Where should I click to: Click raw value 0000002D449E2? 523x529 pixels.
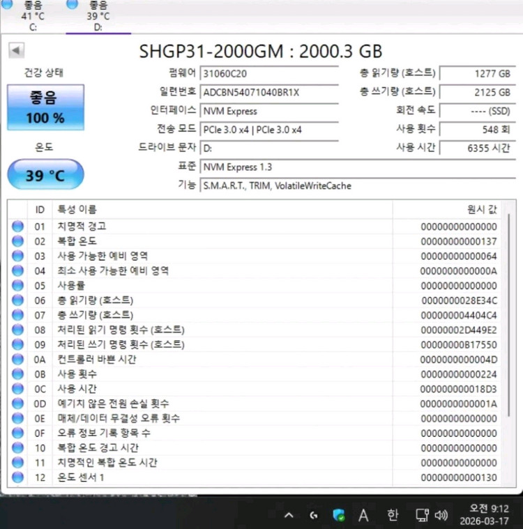(x=459, y=330)
